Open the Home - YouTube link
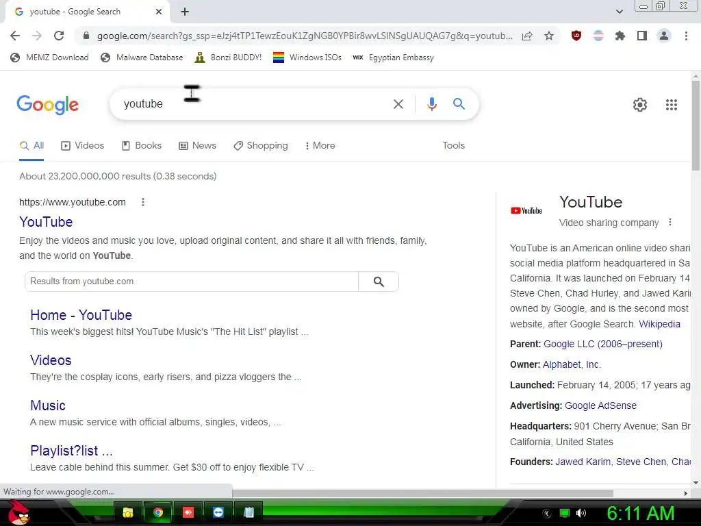Viewport: 701px width, 526px height. click(81, 315)
